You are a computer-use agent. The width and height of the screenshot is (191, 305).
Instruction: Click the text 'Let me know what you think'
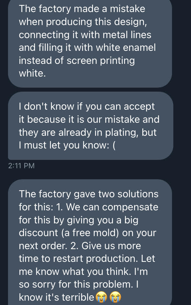[x=87, y=265]
